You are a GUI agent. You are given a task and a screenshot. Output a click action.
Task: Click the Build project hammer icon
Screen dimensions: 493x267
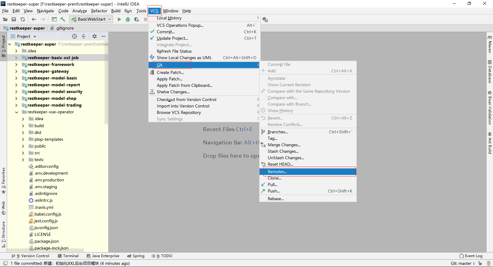tap(63, 19)
